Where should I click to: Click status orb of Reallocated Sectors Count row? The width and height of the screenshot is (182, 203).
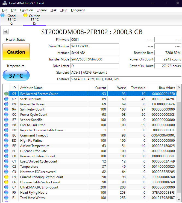pos(6,94)
